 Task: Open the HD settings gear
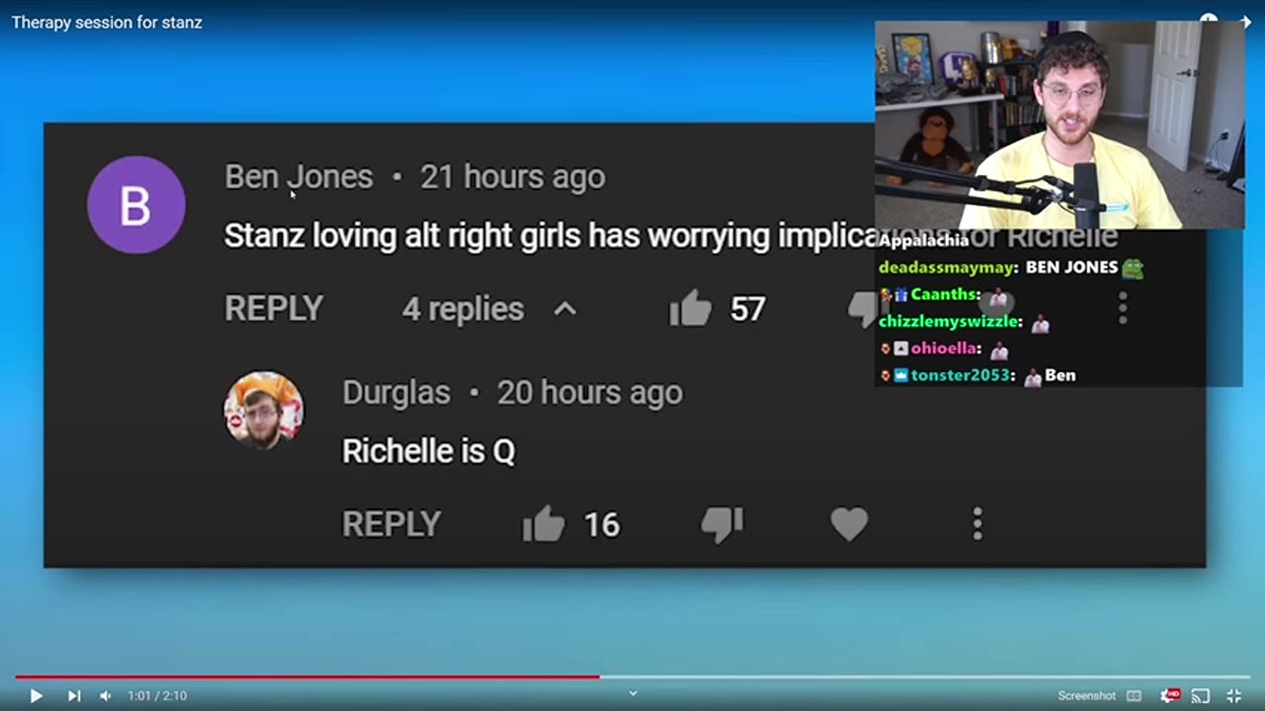click(x=1170, y=696)
